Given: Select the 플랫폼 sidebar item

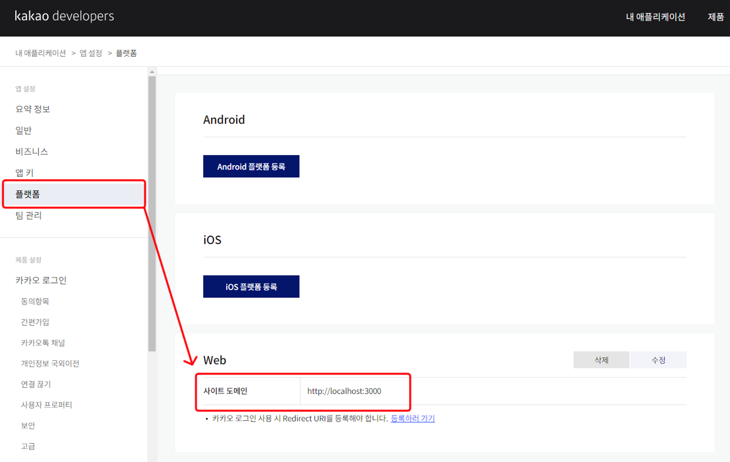Looking at the screenshot, I should click(28, 194).
